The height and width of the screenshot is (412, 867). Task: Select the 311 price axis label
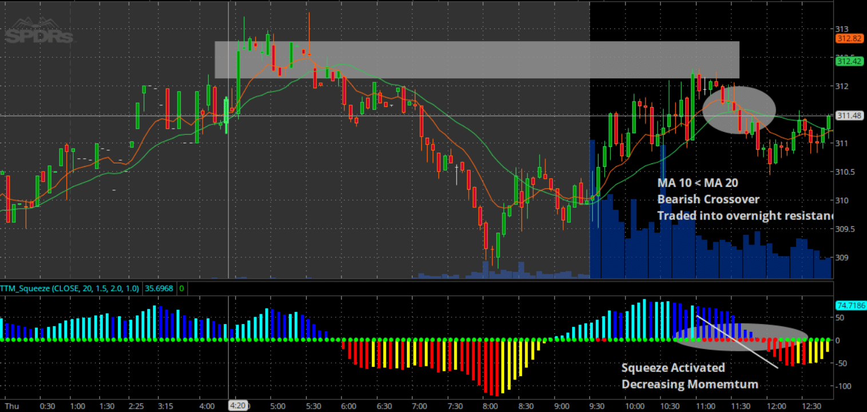(841, 143)
